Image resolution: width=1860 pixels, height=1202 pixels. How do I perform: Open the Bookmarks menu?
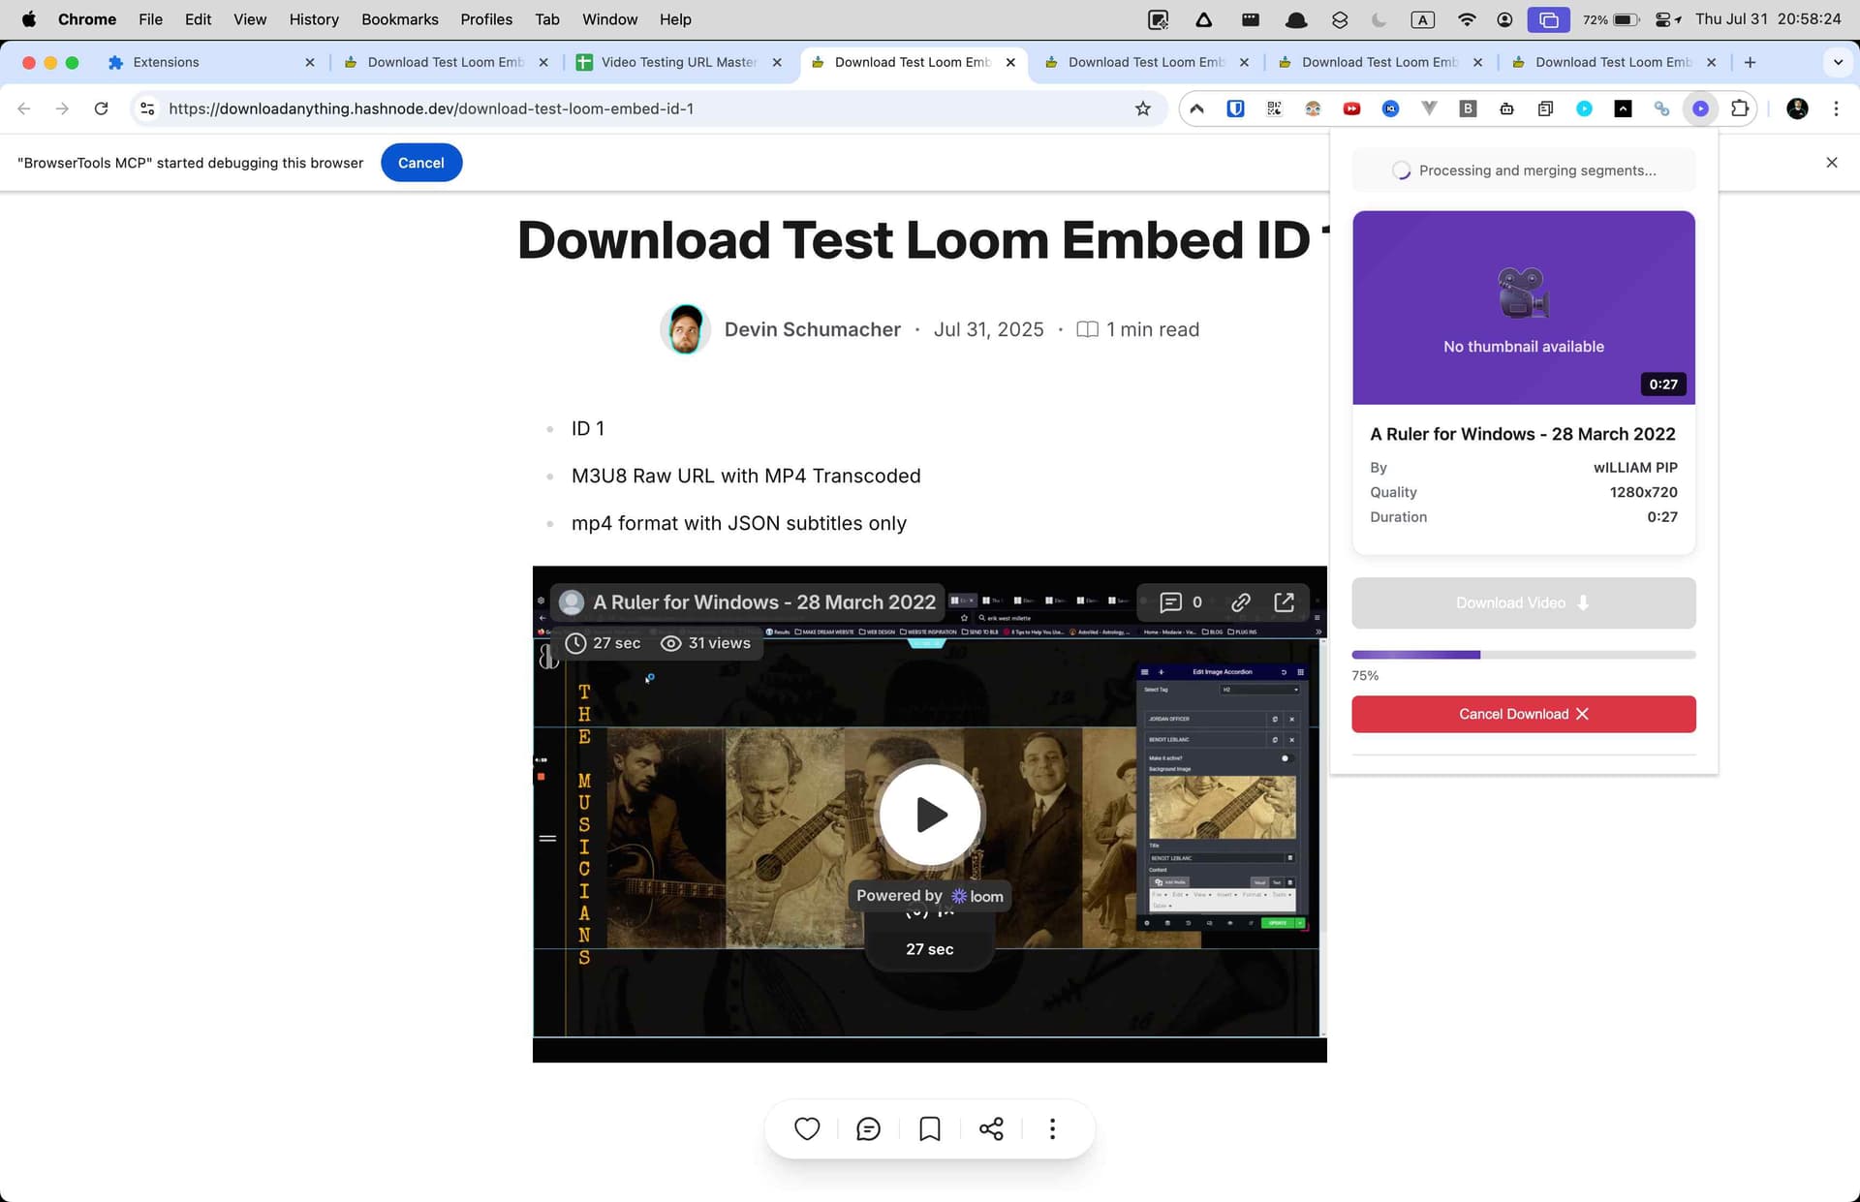point(399,18)
